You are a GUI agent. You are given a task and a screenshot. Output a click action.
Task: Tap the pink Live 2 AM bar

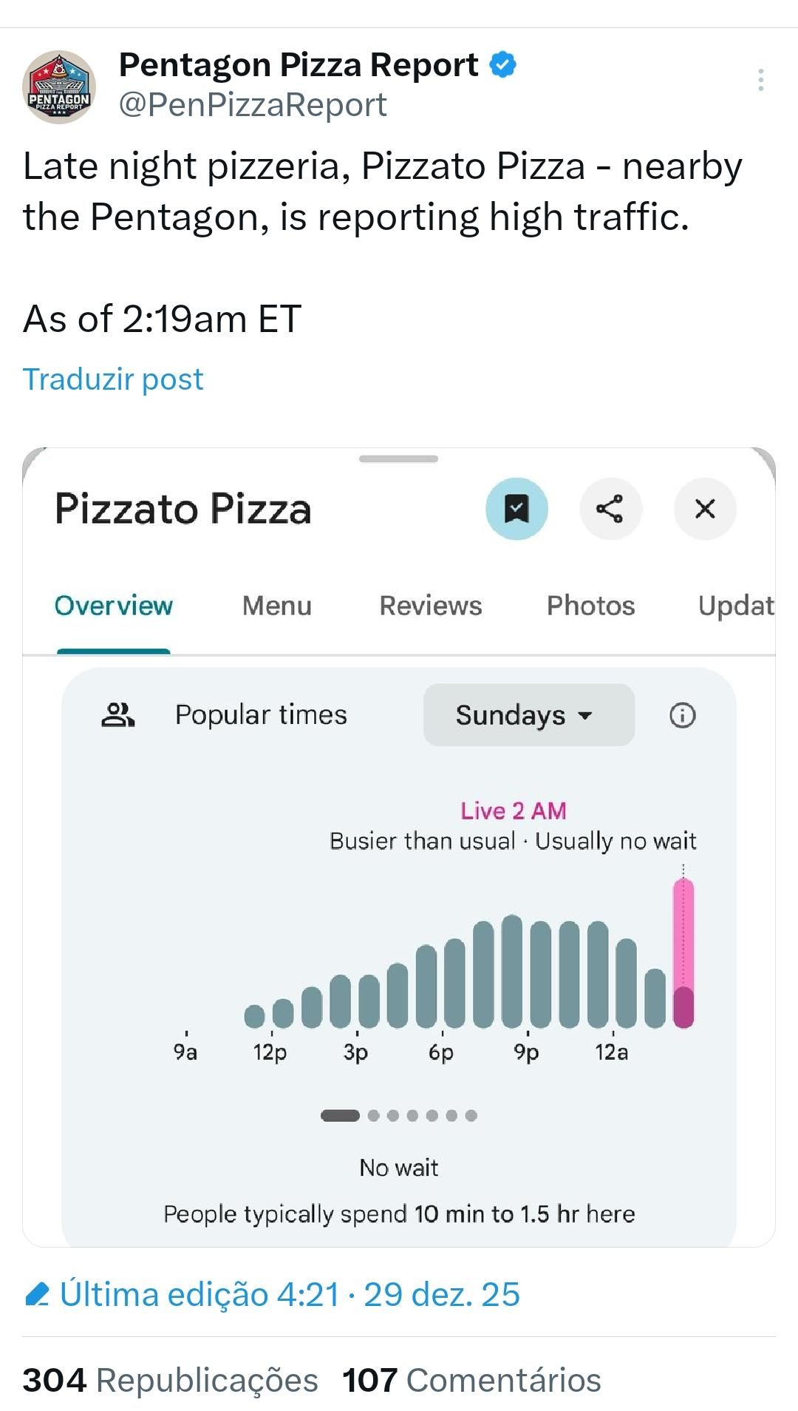click(x=683, y=954)
